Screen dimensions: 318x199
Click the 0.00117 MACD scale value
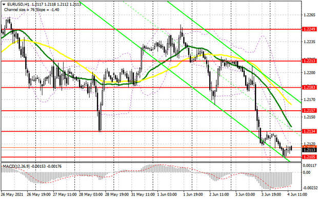[309, 166]
